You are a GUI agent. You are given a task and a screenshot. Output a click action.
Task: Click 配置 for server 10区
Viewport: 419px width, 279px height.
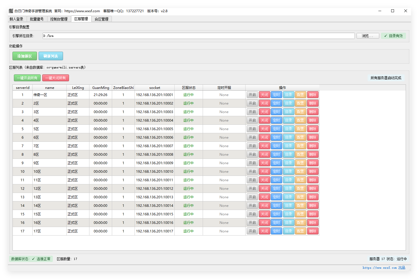point(300,172)
